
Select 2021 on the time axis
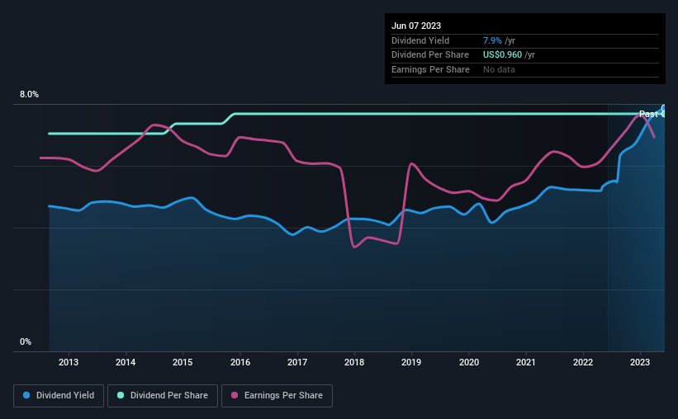pyautogui.click(x=526, y=362)
